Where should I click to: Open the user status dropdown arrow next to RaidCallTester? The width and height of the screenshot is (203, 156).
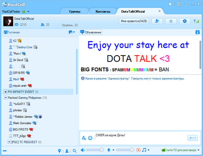[28, 12]
